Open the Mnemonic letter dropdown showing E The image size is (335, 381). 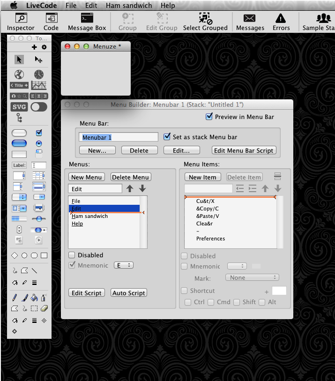[124, 265]
